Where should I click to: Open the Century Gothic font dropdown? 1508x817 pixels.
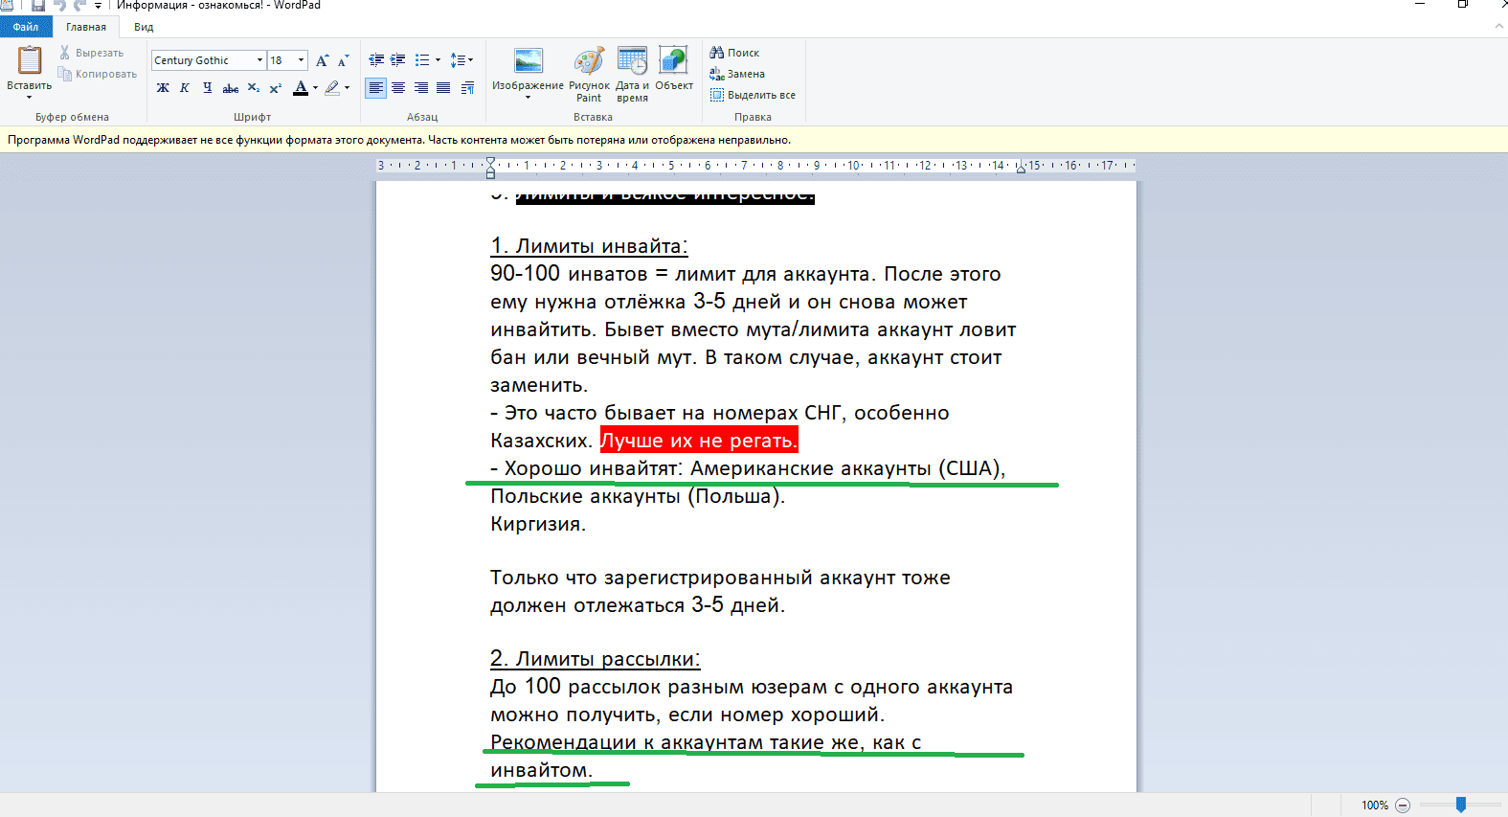(x=259, y=60)
